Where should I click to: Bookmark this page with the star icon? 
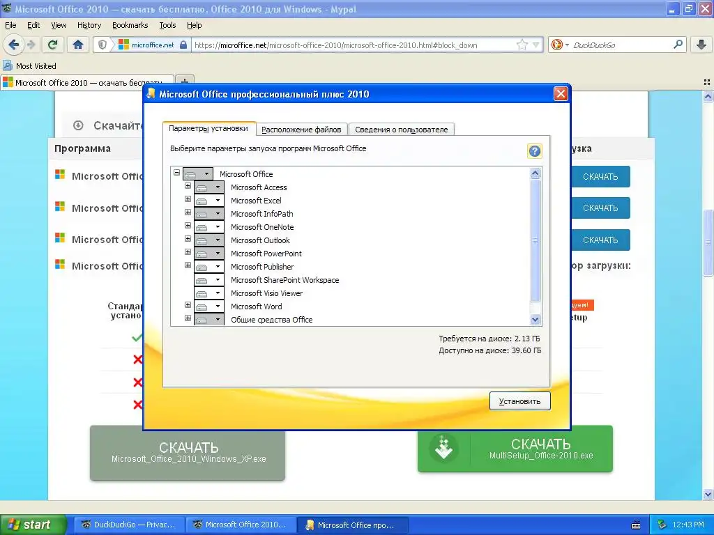point(522,45)
